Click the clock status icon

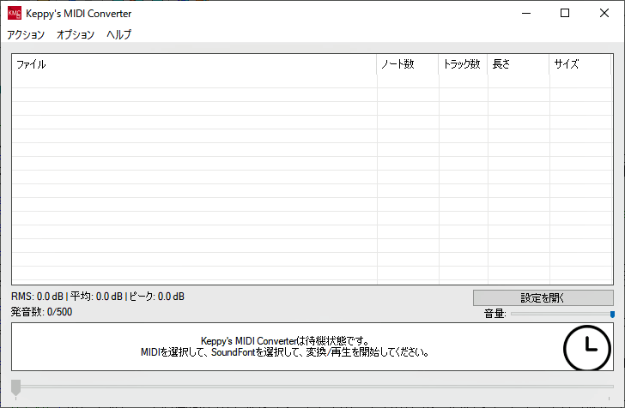pos(586,348)
